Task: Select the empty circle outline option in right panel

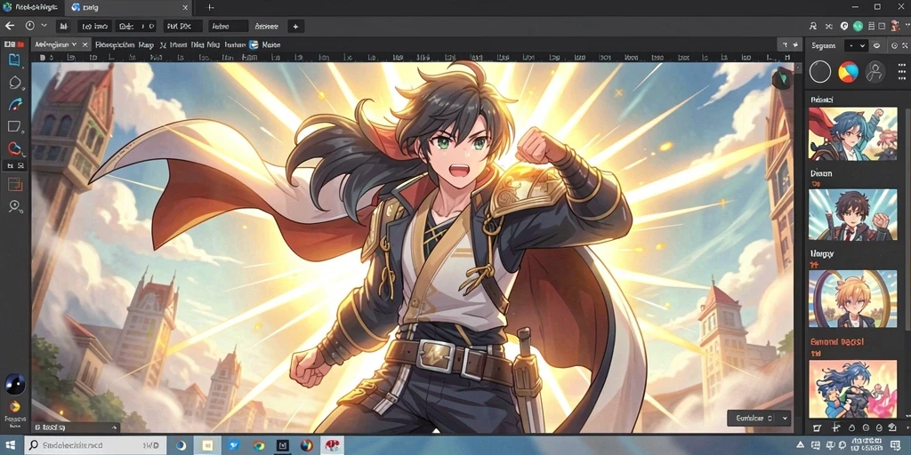Action: pos(819,72)
